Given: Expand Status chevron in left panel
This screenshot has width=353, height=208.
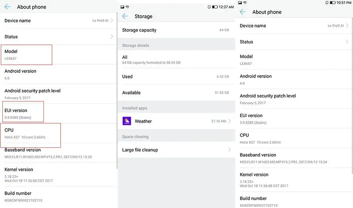Looking at the screenshot, I should click(112, 36).
